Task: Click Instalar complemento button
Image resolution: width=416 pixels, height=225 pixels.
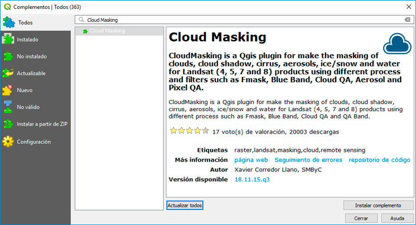Action: [378, 205]
